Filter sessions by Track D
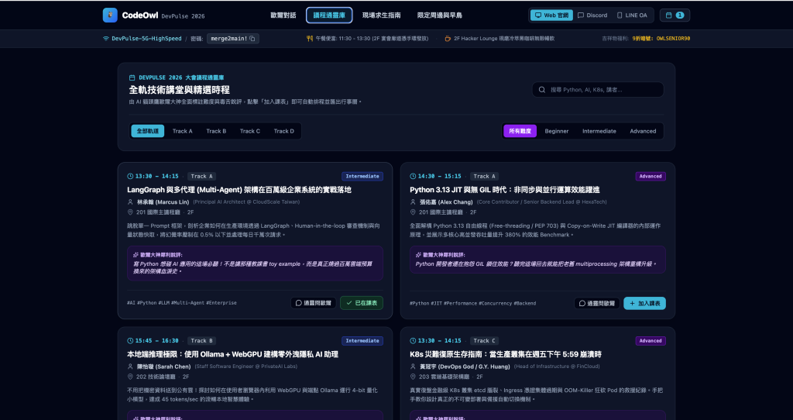Viewport: 793px width, 420px height. (x=283, y=131)
